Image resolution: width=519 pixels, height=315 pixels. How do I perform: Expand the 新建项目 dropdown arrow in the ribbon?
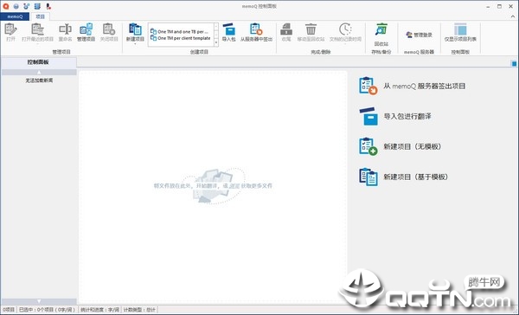tap(135, 44)
